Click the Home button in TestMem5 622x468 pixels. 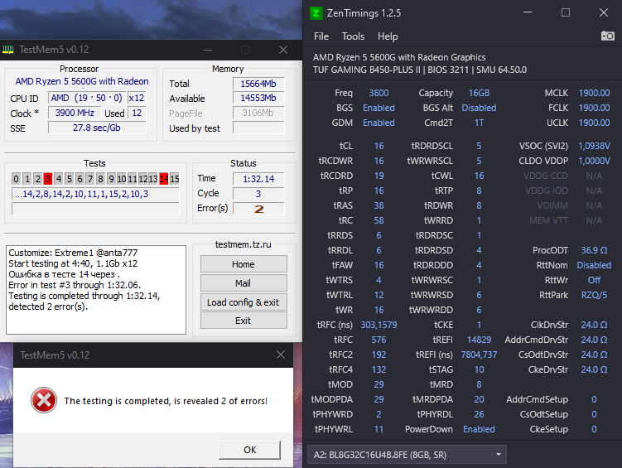pos(243,264)
